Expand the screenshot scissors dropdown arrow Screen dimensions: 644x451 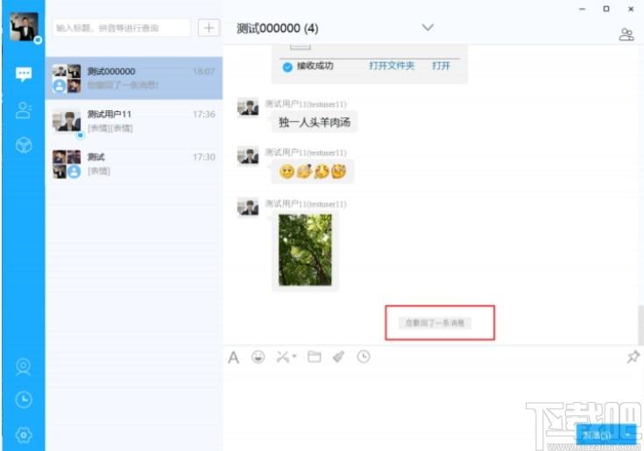click(x=294, y=356)
